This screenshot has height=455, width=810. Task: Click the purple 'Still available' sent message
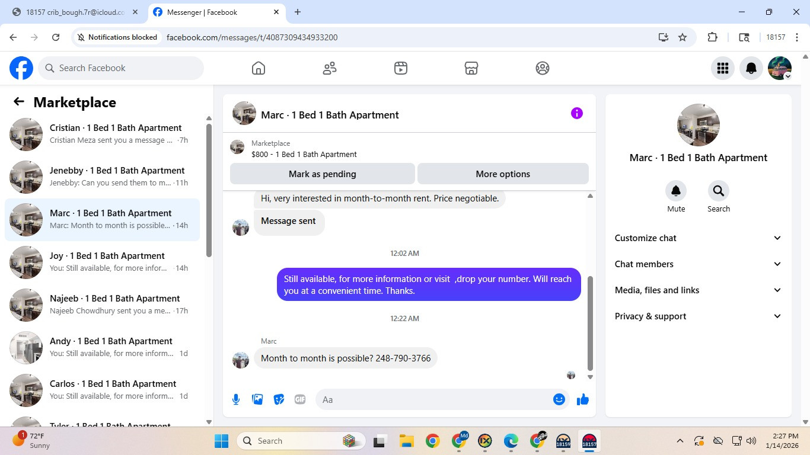429,284
